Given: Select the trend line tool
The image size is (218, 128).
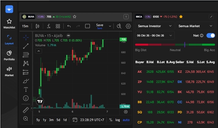Looking at the screenshot, I should pyautogui.click(x=26, y=46).
